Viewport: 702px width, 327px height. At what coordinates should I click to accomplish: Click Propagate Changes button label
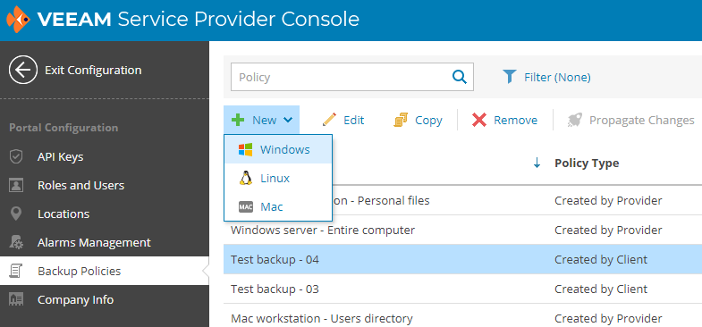[641, 120]
